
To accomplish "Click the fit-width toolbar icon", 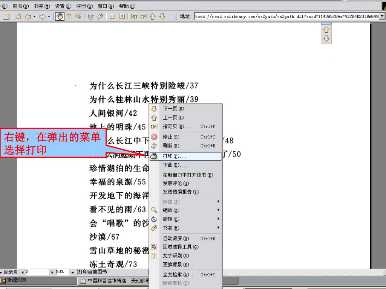I will [x=112, y=17].
